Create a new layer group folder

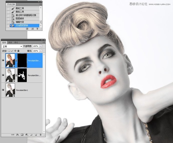[x=31, y=135]
